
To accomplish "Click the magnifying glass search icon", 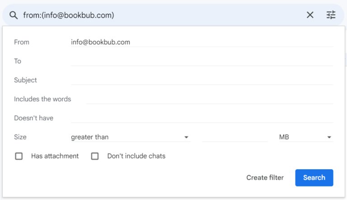I will tap(14, 15).
